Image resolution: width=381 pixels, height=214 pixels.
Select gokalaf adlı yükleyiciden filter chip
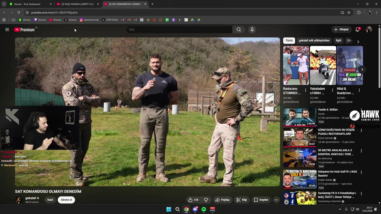click(314, 40)
